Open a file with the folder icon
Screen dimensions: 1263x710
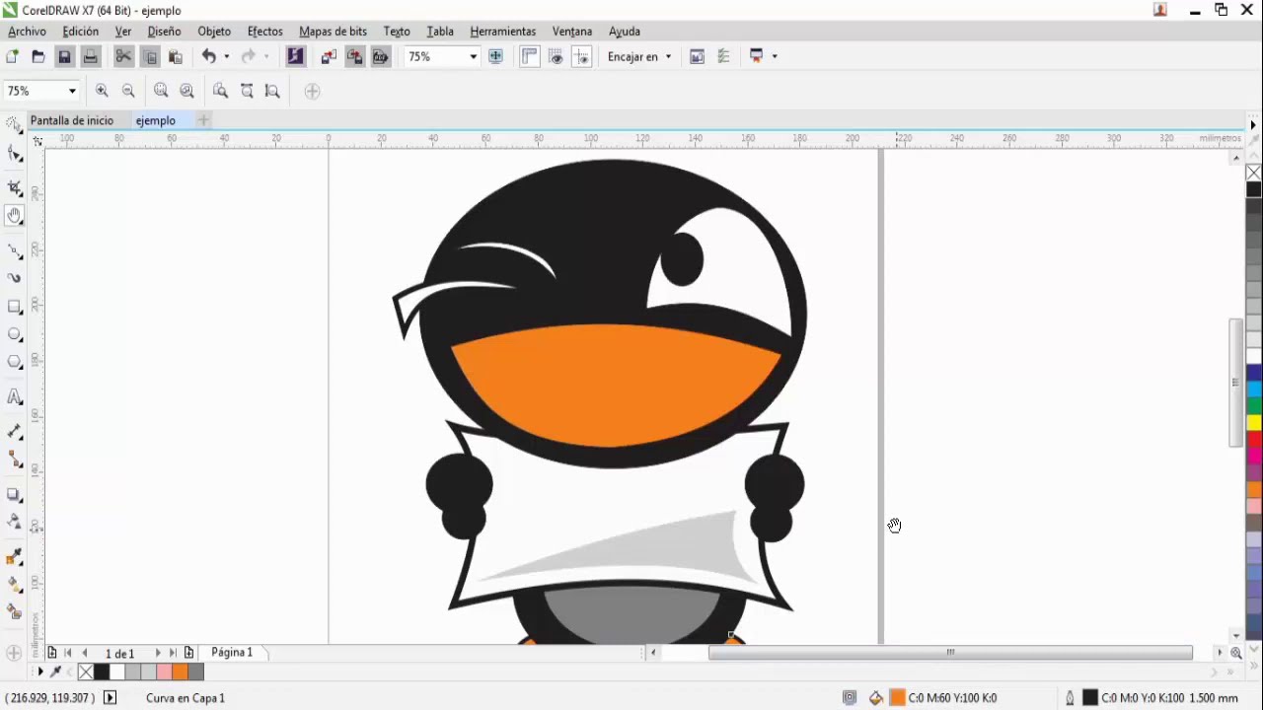pos(38,56)
